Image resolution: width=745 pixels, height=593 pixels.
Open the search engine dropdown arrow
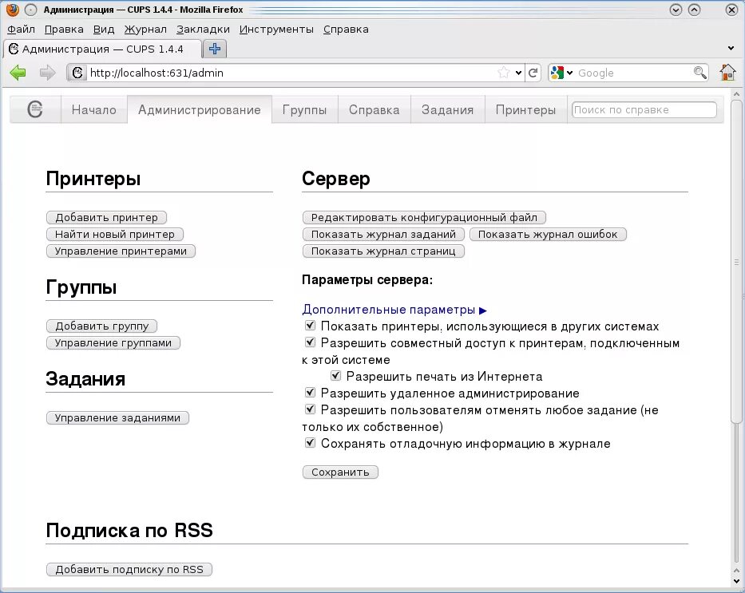tap(569, 73)
